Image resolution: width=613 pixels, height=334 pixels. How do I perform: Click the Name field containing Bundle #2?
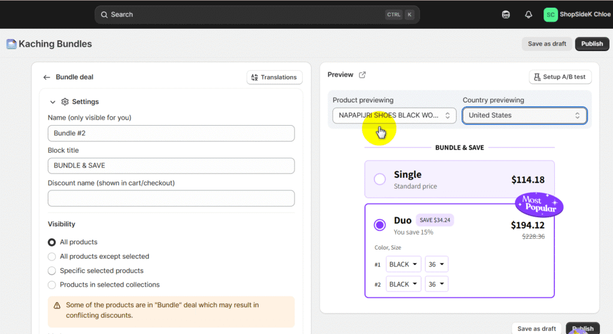coord(171,133)
